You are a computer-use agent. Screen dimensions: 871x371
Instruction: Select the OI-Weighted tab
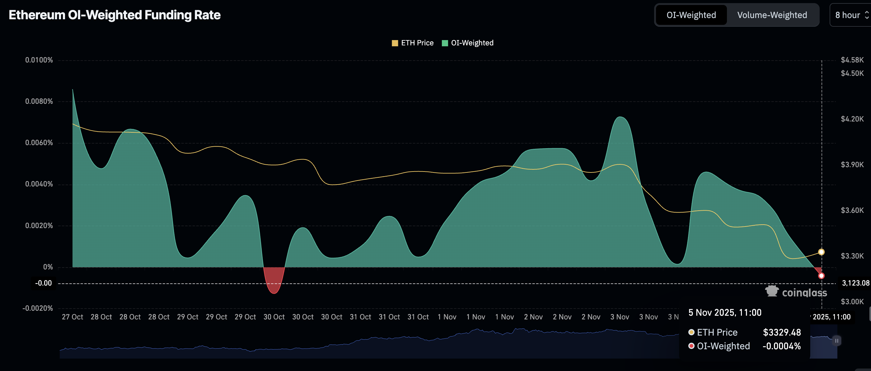click(x=691, y=15)
